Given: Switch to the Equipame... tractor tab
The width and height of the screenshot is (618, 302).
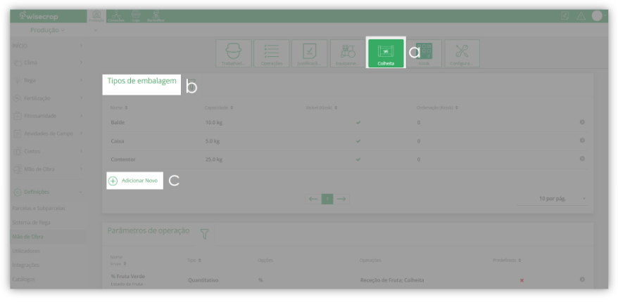Looking at the screenshot, I should [x=348, y=53].
